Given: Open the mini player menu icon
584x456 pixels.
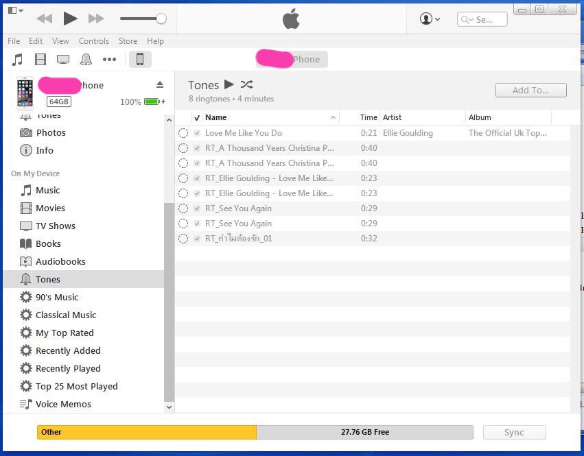Looking at the screenshot, I should [x=15, y=10].
